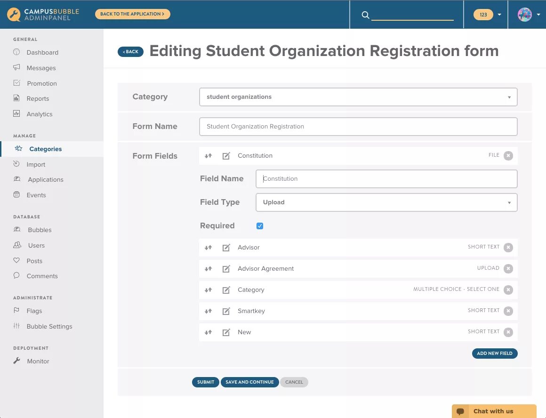Click Back to the Application button

(132, 14)
